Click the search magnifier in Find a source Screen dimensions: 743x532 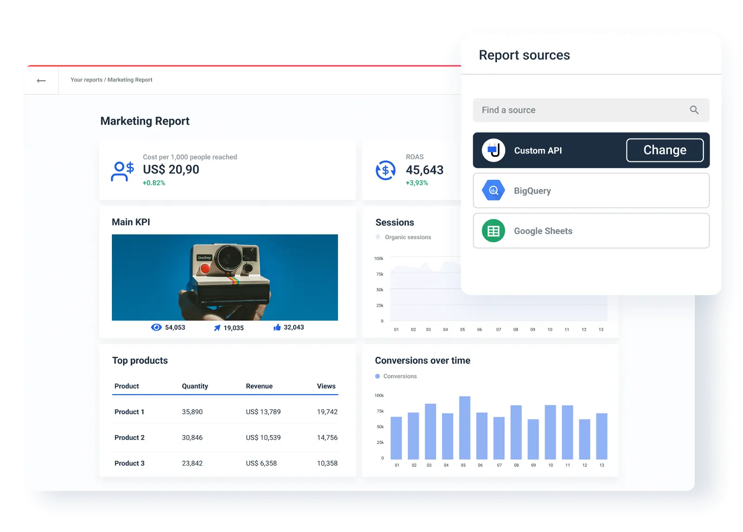click(694, 110)
